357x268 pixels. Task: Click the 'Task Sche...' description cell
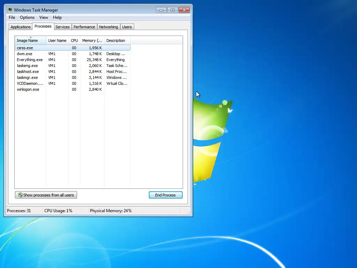click(x=116, y=66)
